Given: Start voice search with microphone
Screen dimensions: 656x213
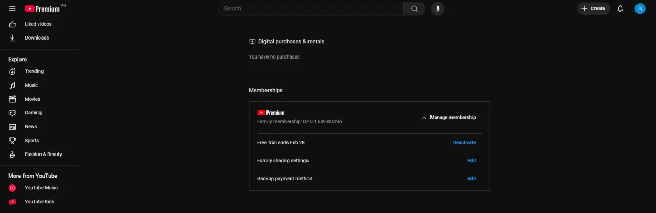Looking at the screenshot, I should (438, 9).
